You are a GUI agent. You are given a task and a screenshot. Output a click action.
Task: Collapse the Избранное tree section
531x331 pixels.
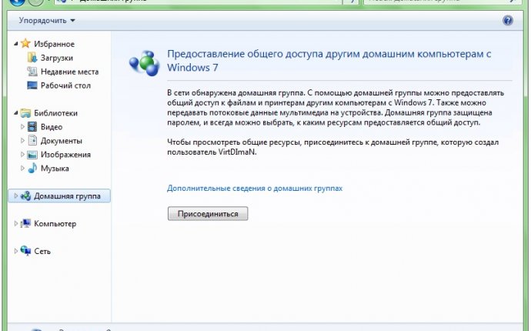(15, 44)
